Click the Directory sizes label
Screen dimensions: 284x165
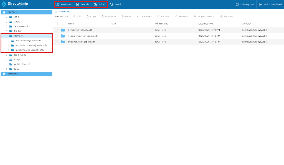click(247, 4)
